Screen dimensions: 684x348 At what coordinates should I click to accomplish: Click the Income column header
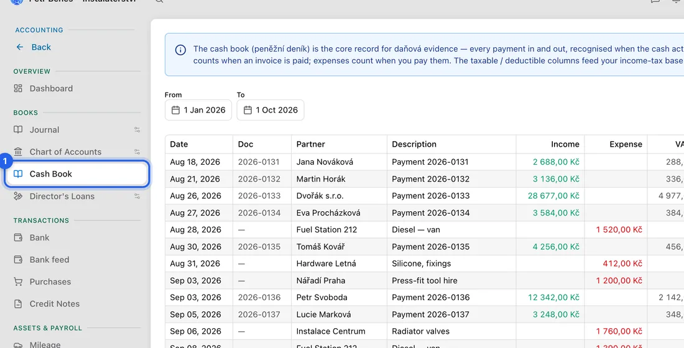pyautogui.click(x=565, y=144)
